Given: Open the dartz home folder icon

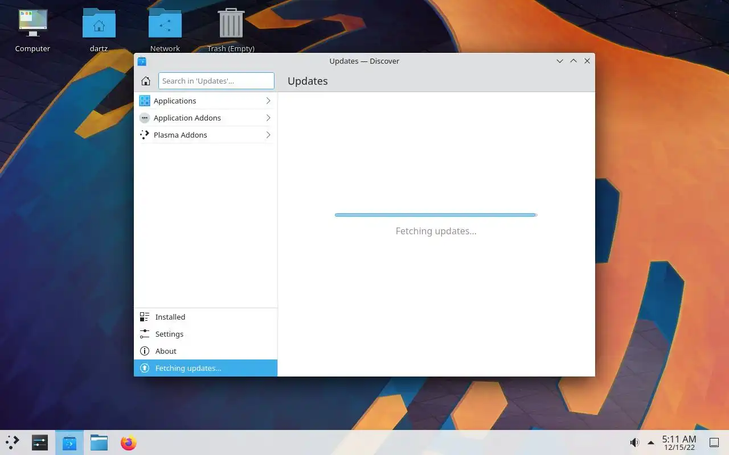Looking at the screenshot, I should pos(99,23).
